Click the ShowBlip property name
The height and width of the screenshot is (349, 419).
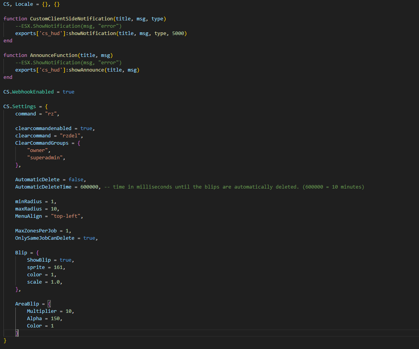coord(39,260)
